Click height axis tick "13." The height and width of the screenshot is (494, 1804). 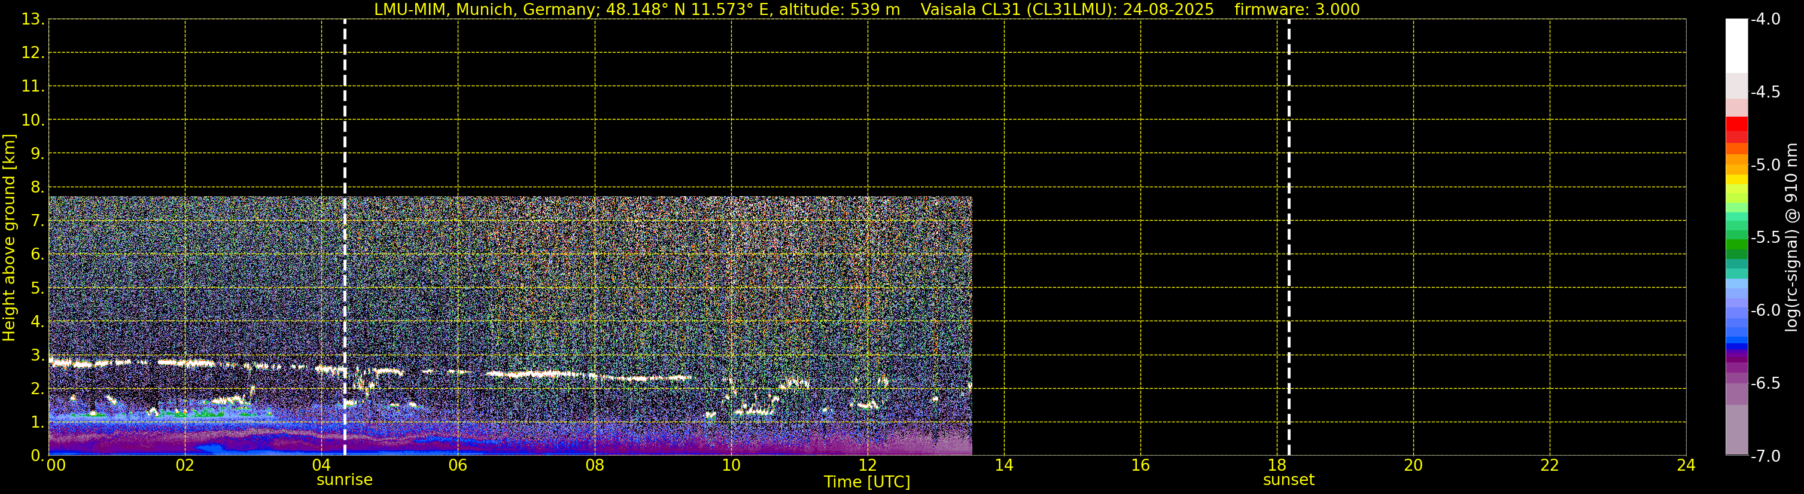pos(33,19)
